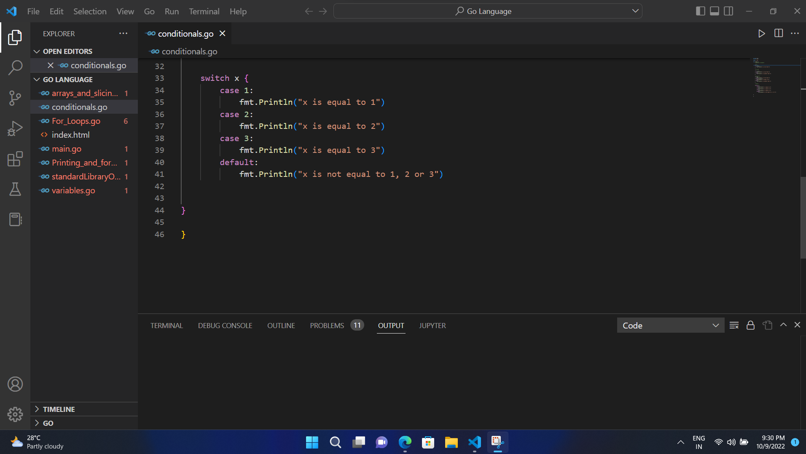This screenshot has height=454, width=806.
Task: Open the Source Control view
Action: 15,98
